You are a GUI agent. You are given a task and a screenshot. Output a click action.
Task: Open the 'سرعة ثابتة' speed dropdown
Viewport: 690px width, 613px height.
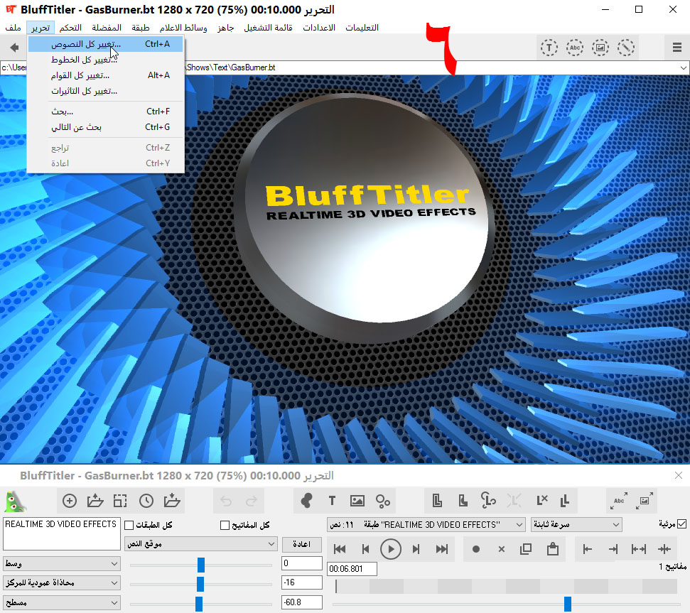(x=576, y=525)
